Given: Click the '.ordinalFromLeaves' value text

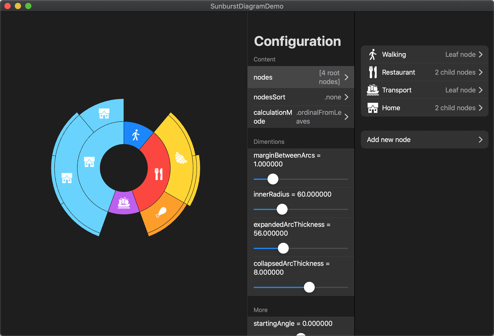Looking at the screenshot, I should (x=319, y=117).
